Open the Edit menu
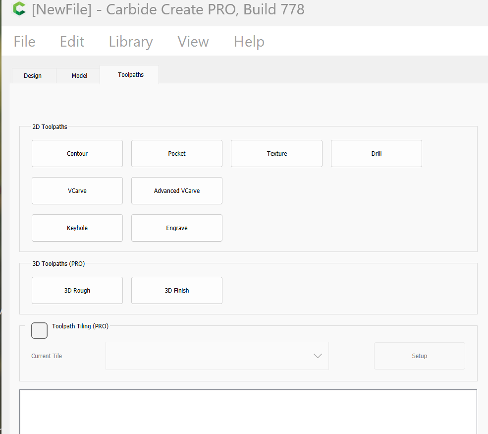488x434 pixels. [x=72, y=42]
